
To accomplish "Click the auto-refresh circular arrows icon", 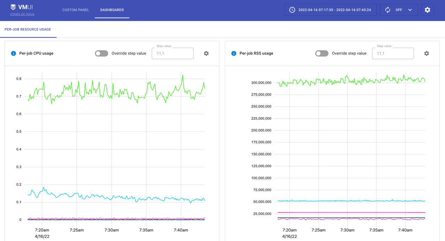I will pos(387,10).
